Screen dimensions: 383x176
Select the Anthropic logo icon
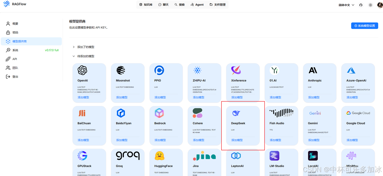coord(313,70)
